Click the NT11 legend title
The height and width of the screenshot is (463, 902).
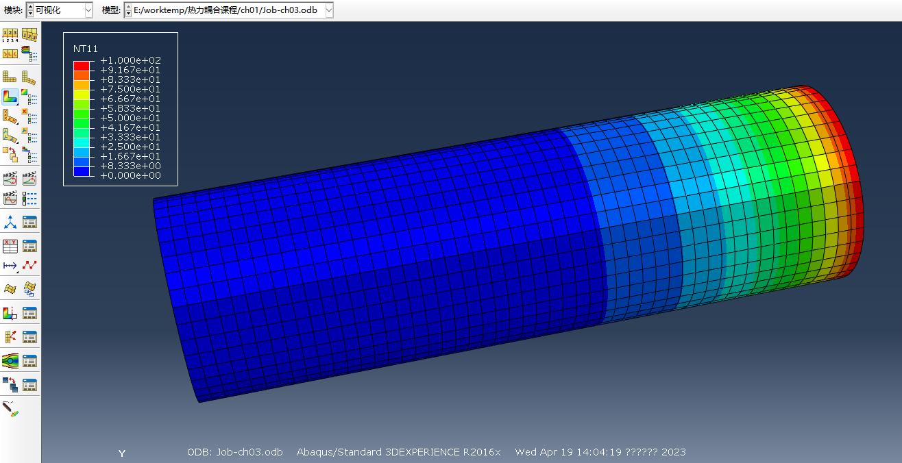pos(86,49)
